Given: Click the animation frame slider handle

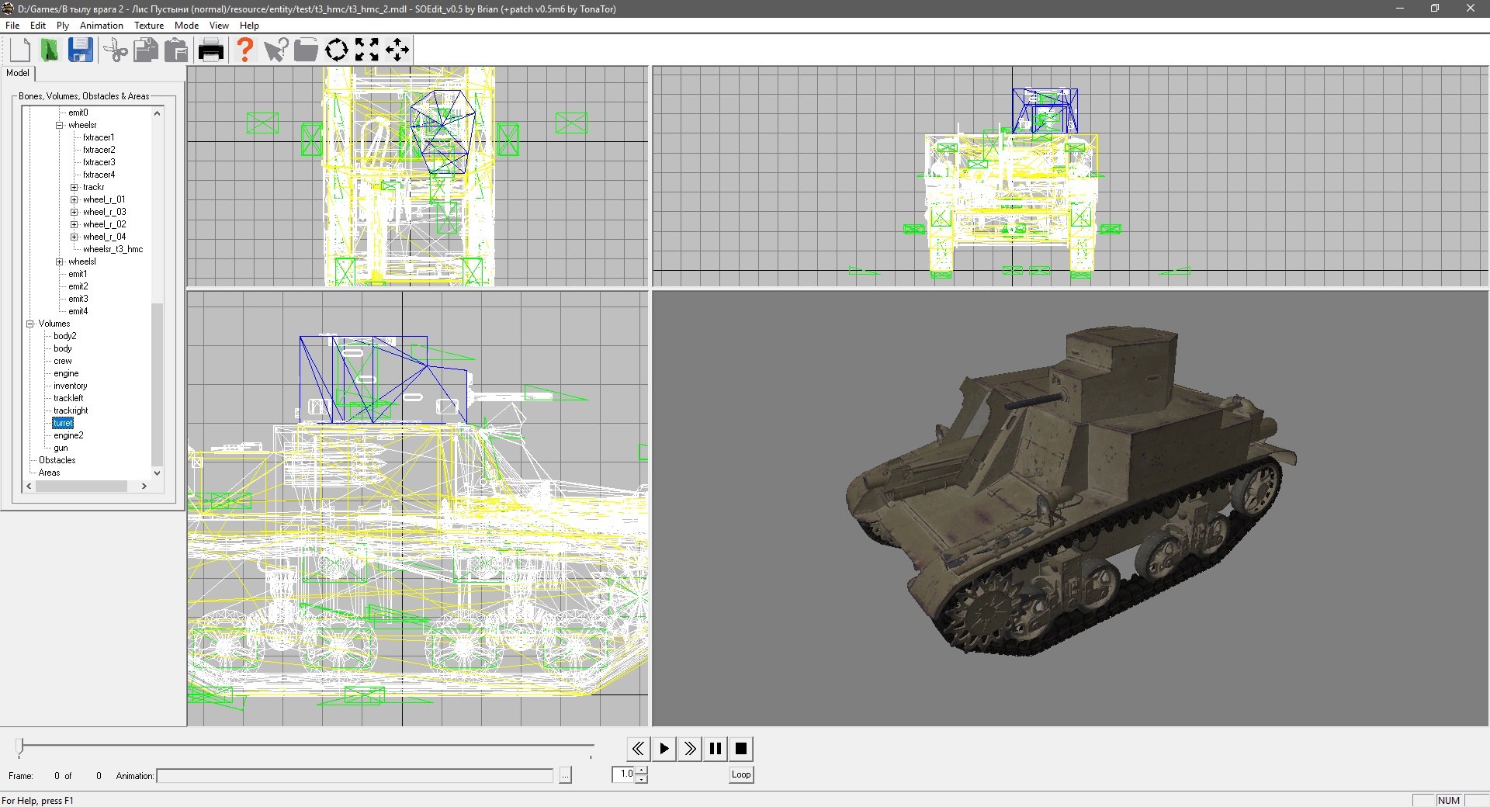Looking at the screenshot, I should [x=20, y=747].
